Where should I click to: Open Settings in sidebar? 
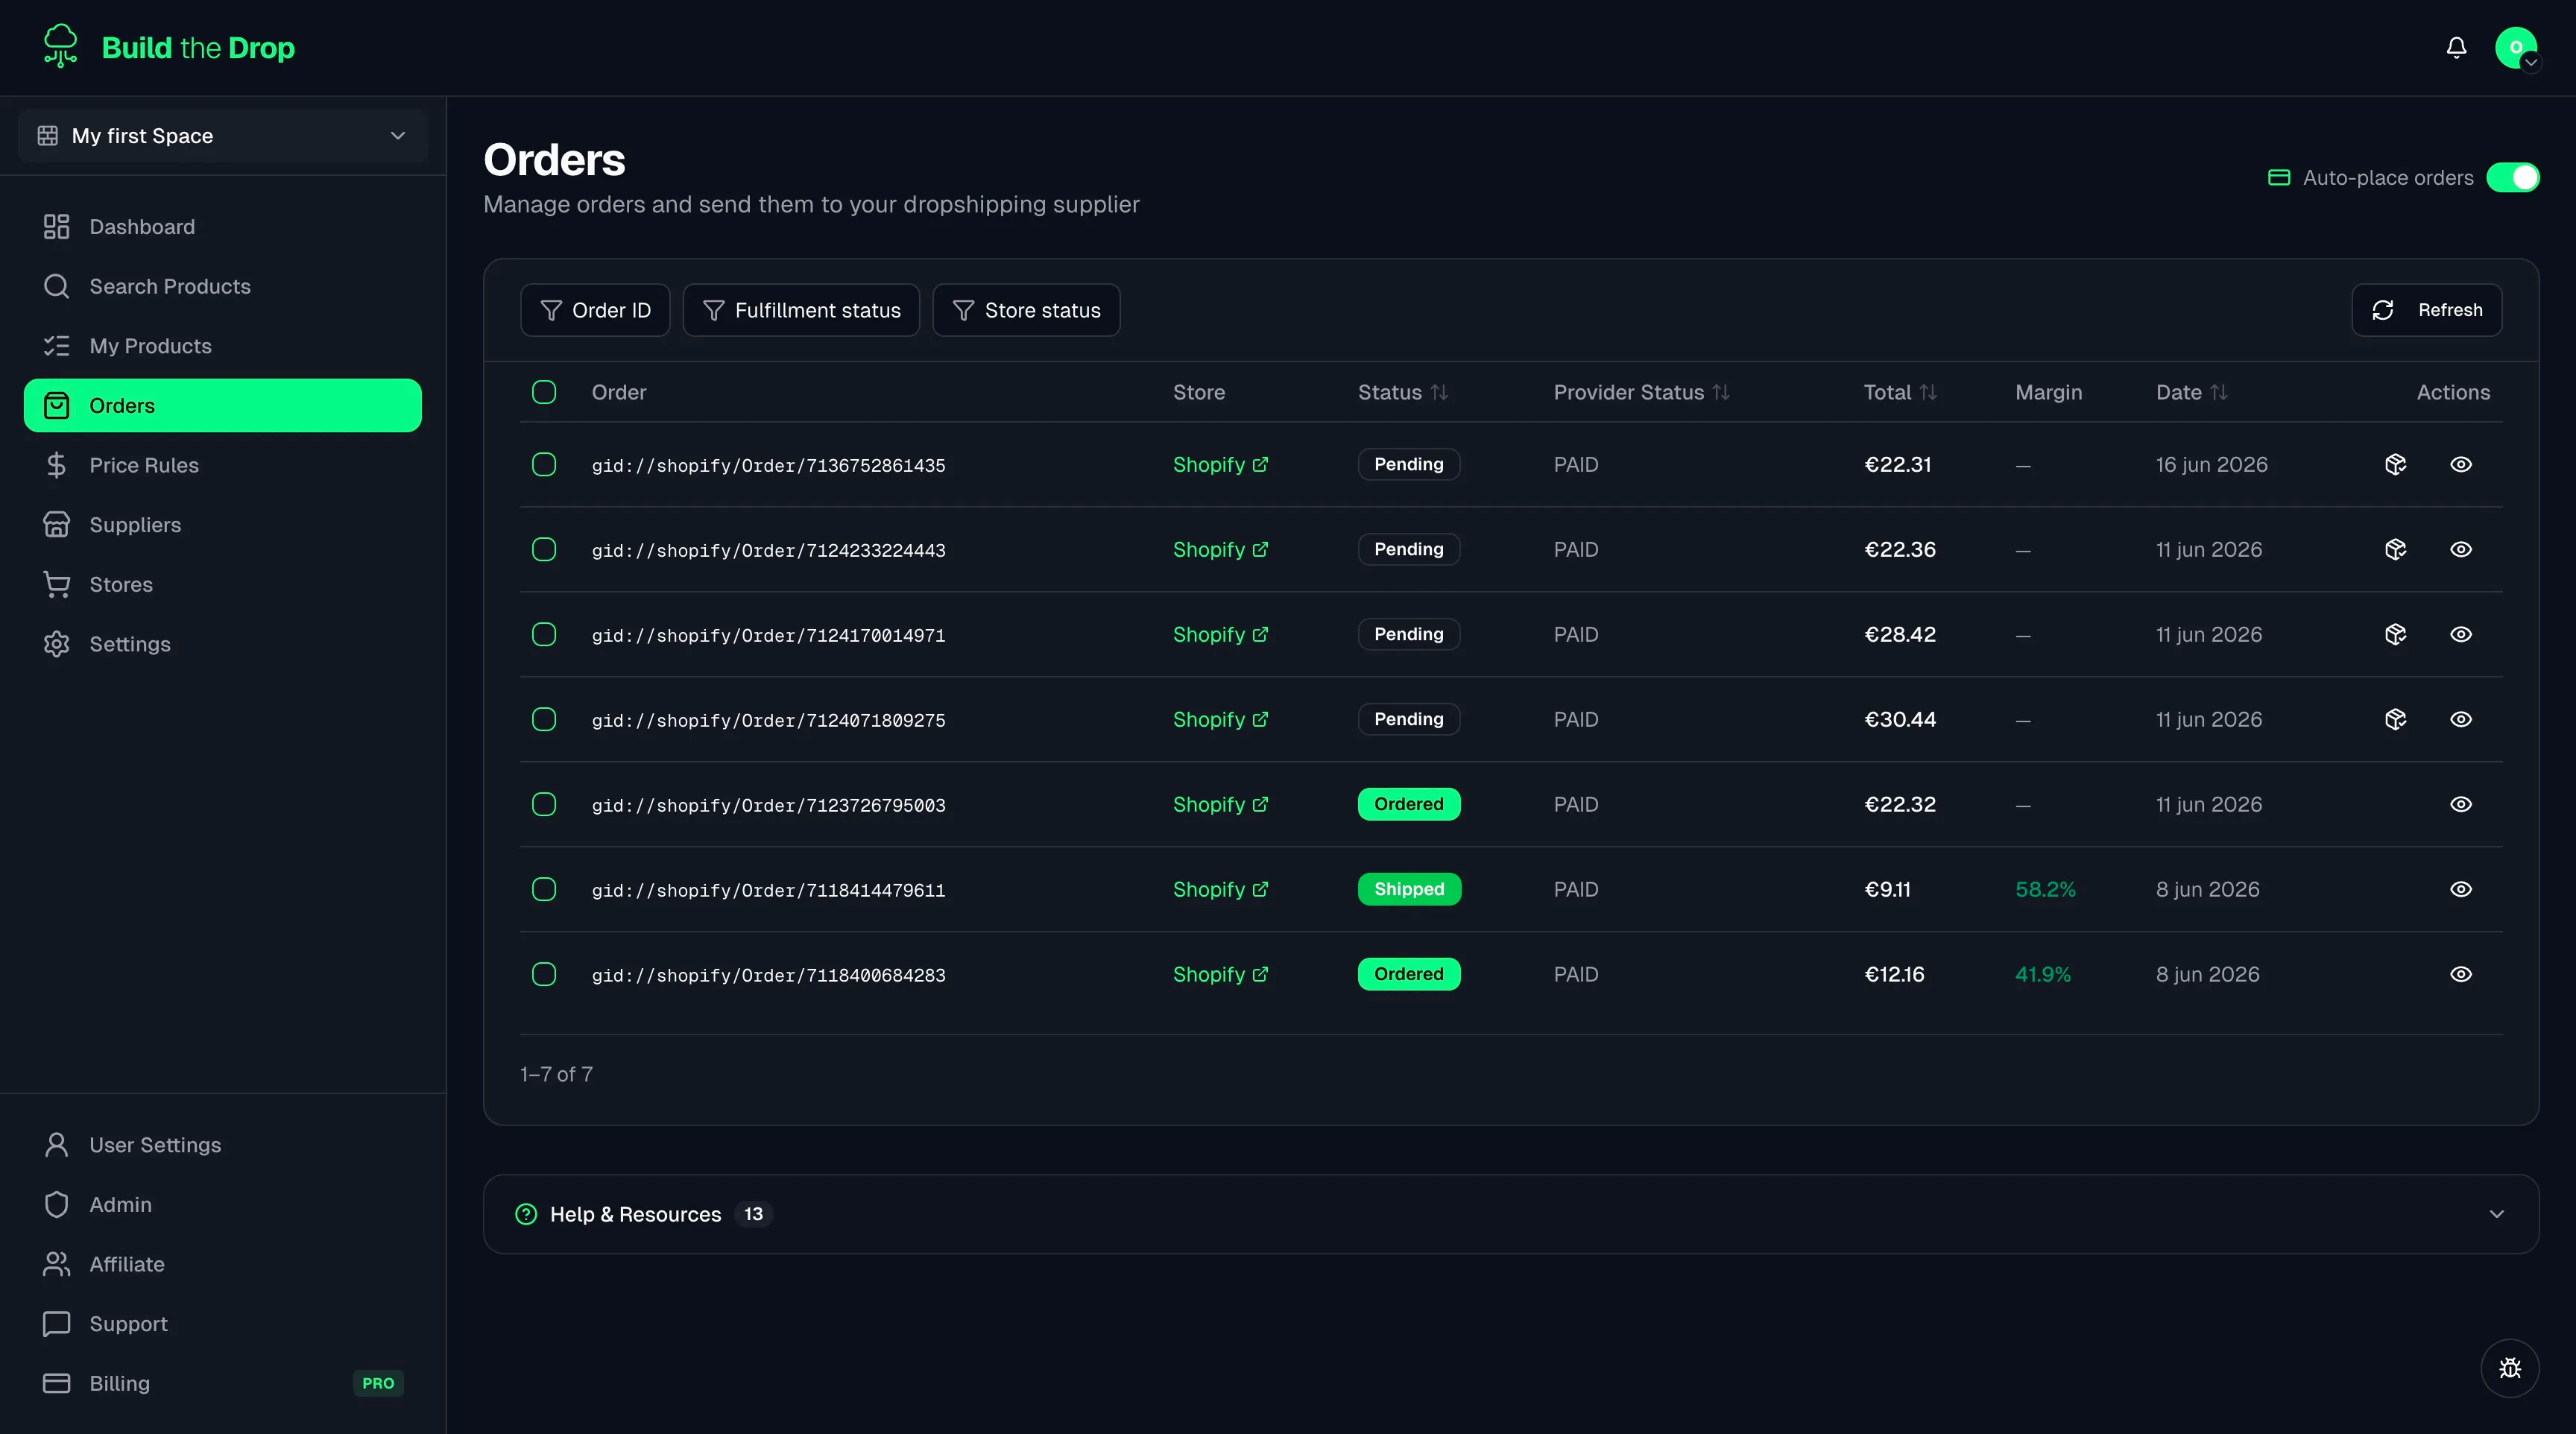(x=223, y=645)
